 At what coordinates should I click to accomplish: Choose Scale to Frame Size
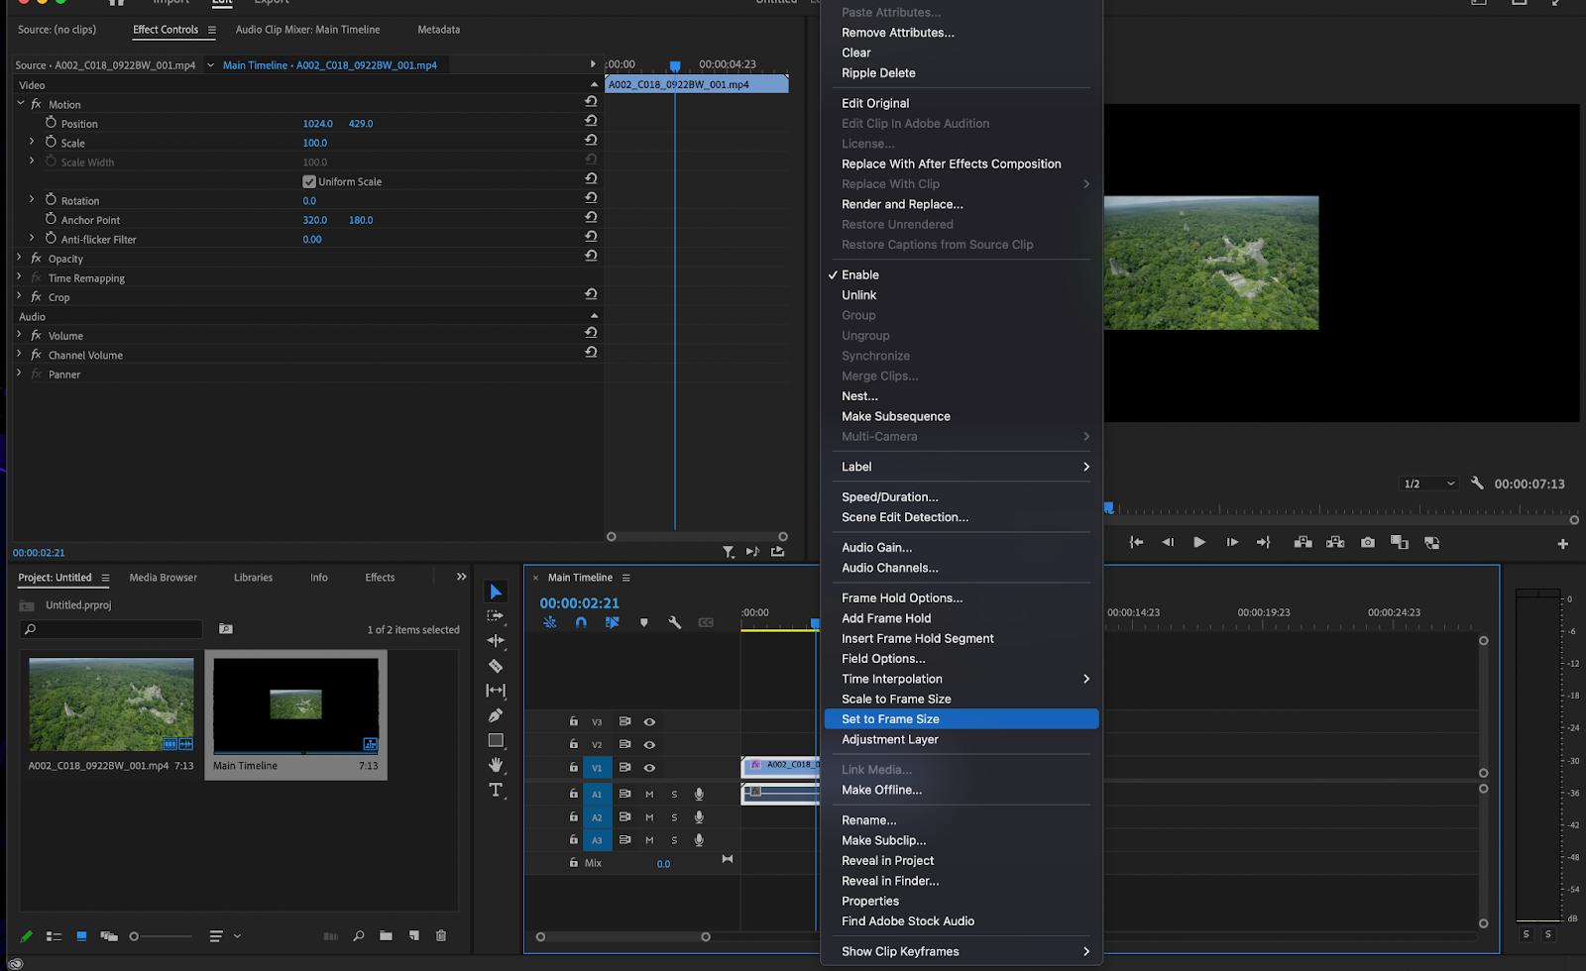click(962, 700)
